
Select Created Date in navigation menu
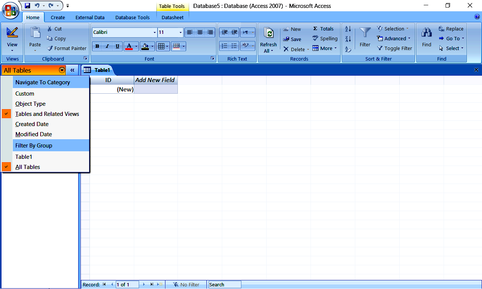(32, 124)
